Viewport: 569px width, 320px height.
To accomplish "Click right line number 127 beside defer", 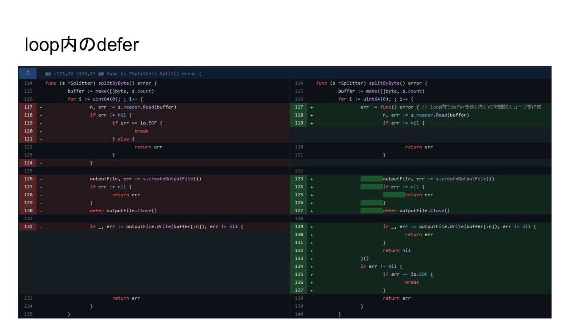I will [299, 211].
